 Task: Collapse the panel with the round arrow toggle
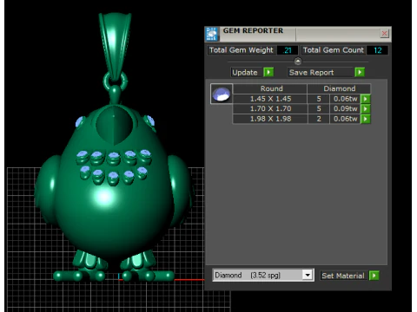[298, 62]
